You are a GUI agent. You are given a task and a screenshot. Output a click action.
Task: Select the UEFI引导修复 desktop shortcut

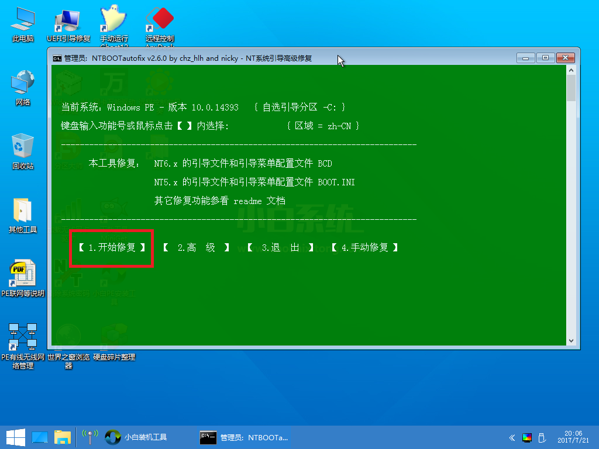click(68, 25)
